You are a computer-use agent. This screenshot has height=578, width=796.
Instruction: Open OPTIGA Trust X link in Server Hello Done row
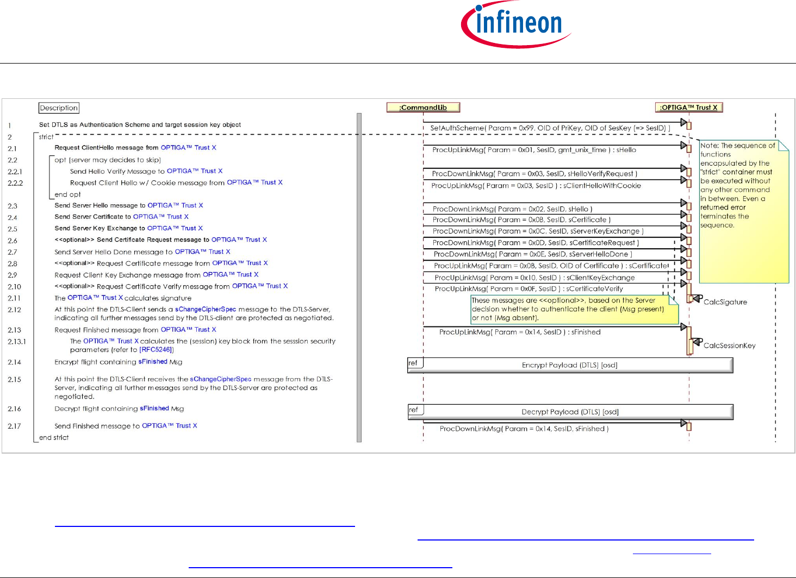(202, 252)
